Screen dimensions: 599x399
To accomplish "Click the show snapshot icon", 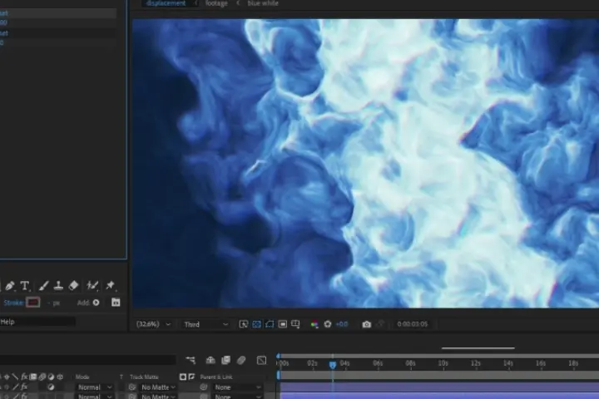I will point(380,324).
